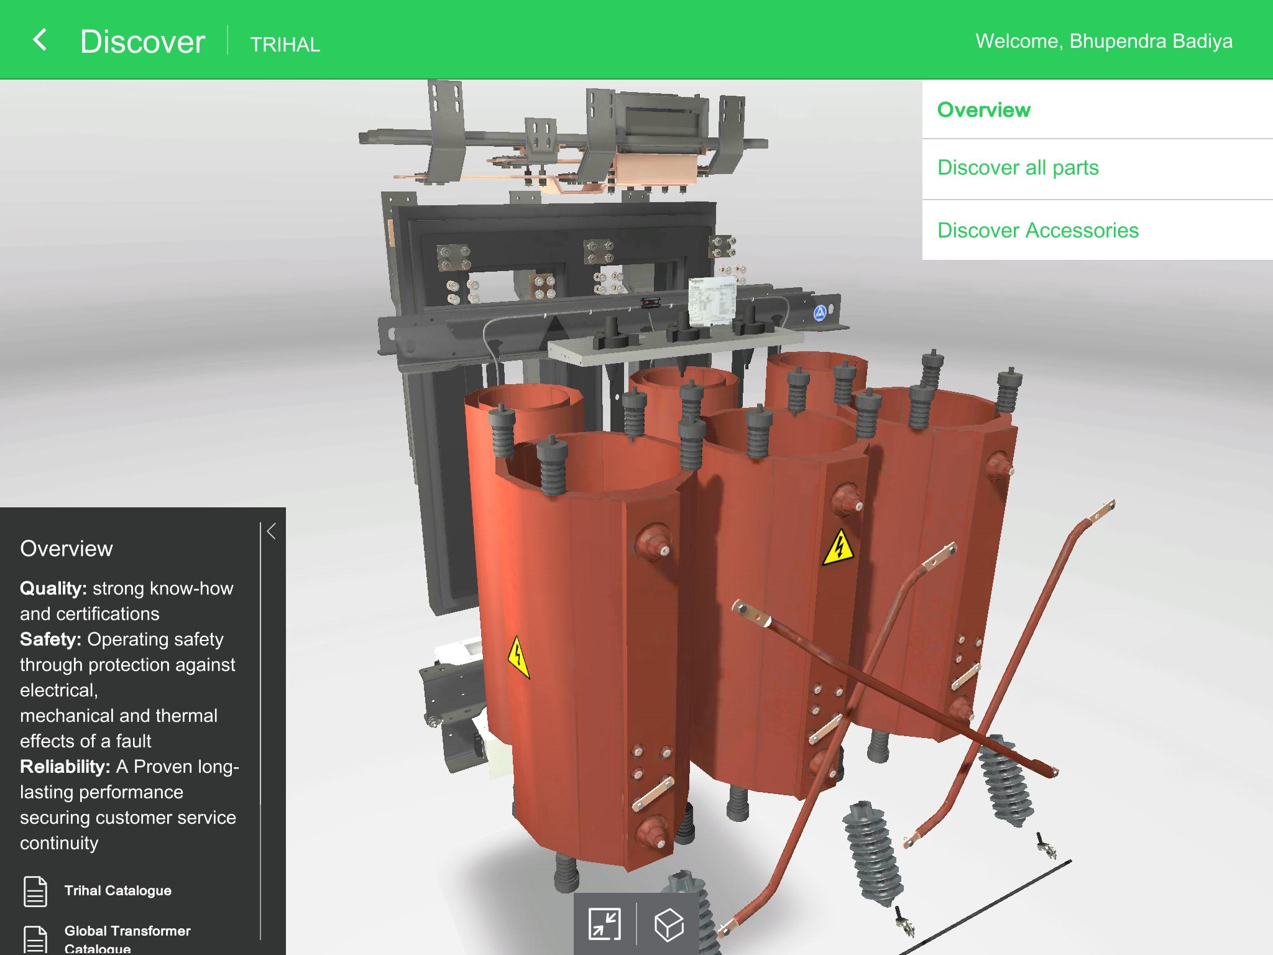Click the Welcome, Bhupendra Badiya text

[x=1104, y=41]
